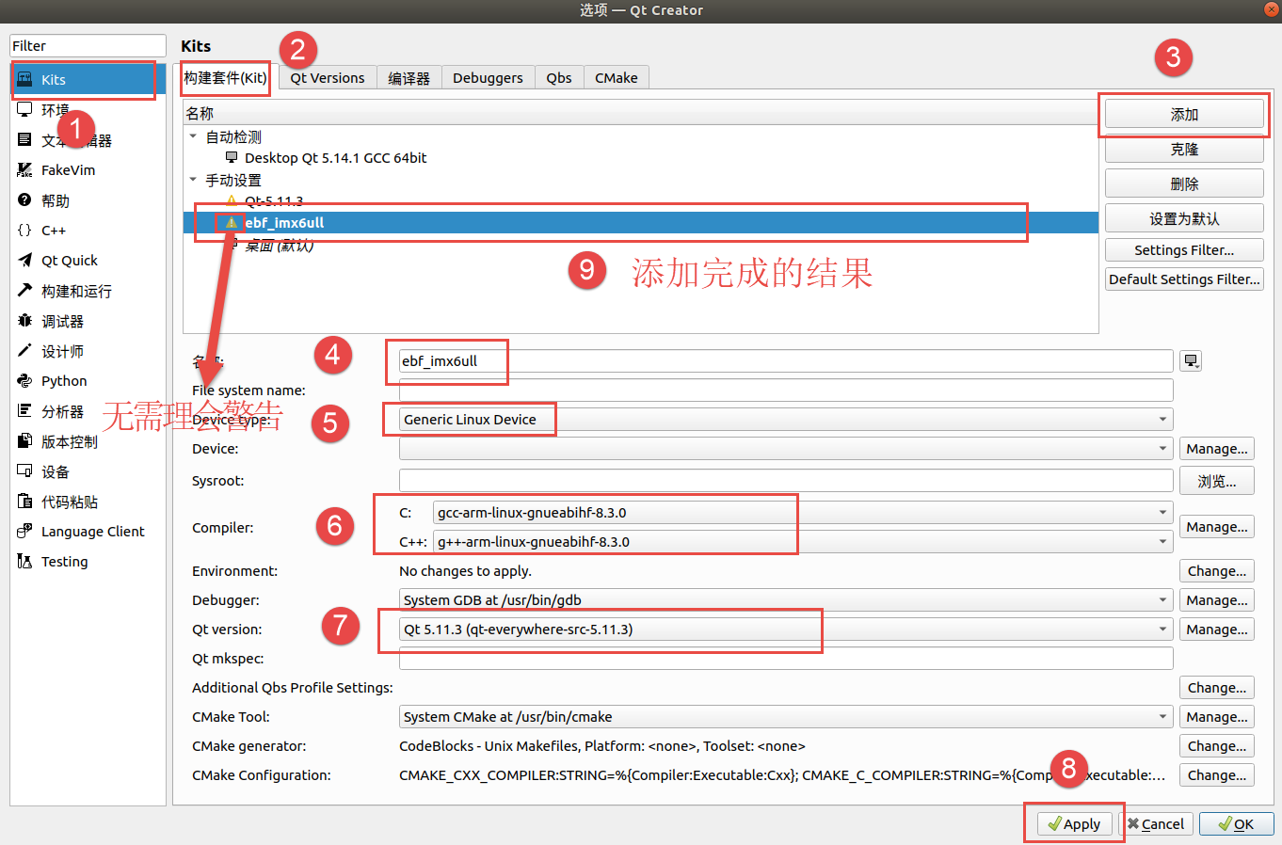Screen dimensions: 1282x845
Task: Click the 克隆 button
Action: click(x=1184, y=150)
